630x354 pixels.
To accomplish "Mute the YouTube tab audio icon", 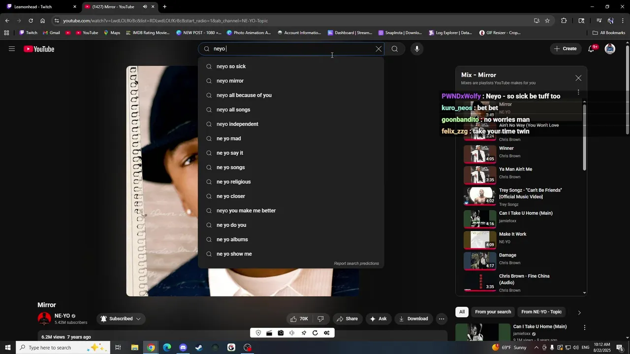I will pos(145,7).
